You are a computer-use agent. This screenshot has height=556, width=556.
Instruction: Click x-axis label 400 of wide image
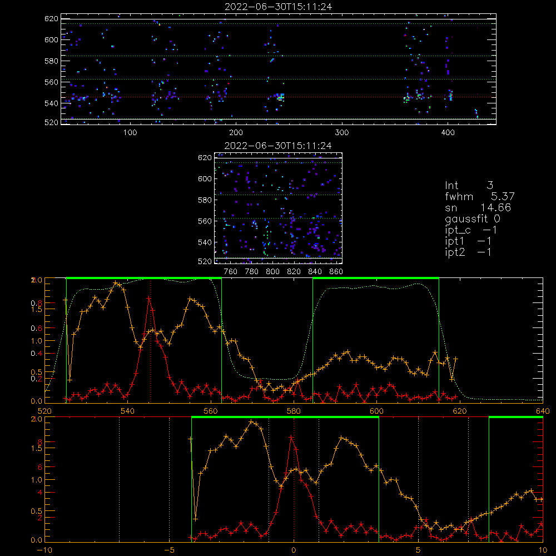[448, 133]
